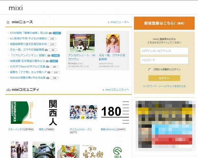Enable 次回から自動的にログイン checkbox
This screenshot has height=158, width=198.
pos(150,69)
